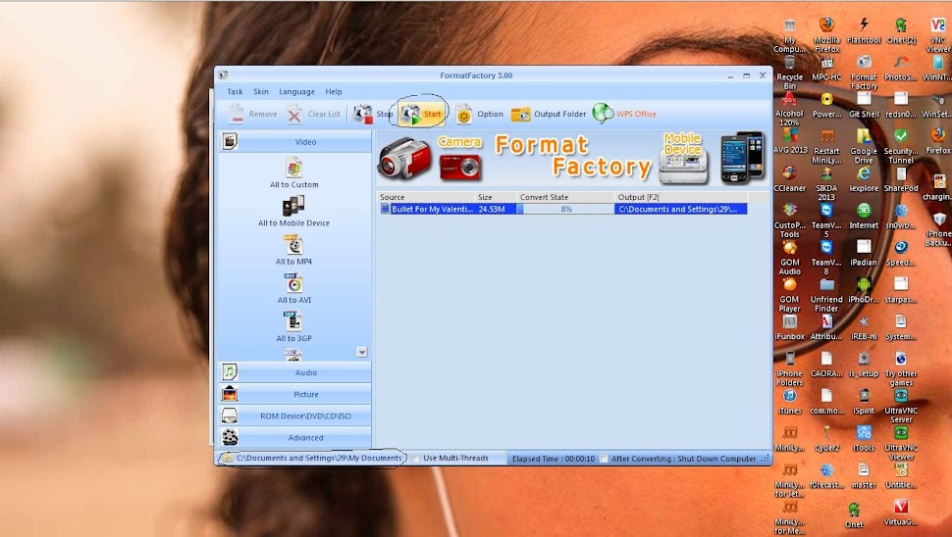The image size is (952, 537).
Task: Open the GOM Player desktop icon
Action: point(789,295)
